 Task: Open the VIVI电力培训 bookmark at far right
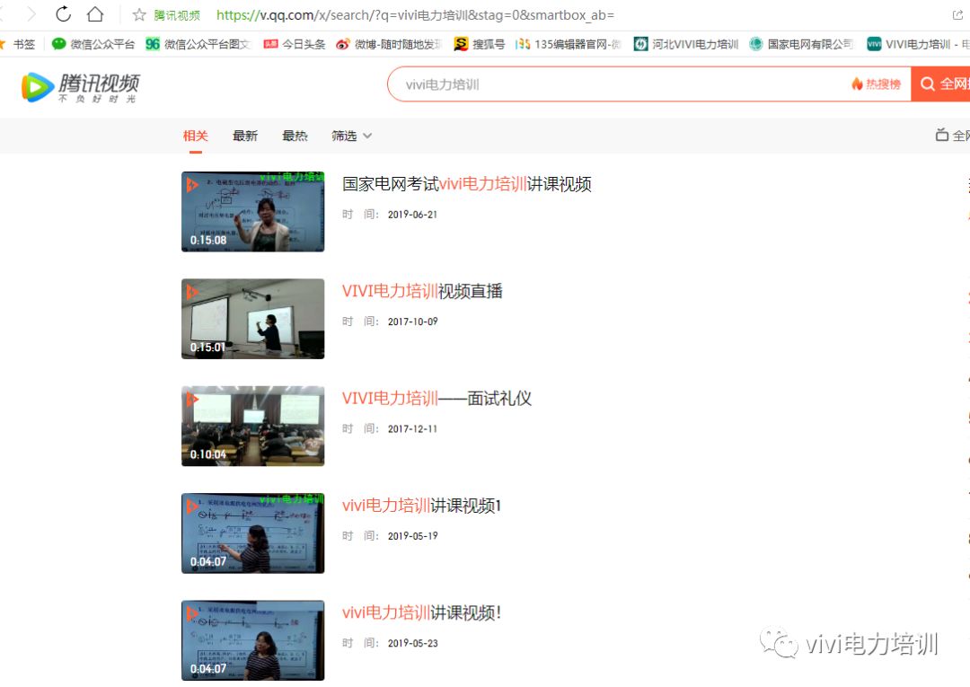pos(918,44)
